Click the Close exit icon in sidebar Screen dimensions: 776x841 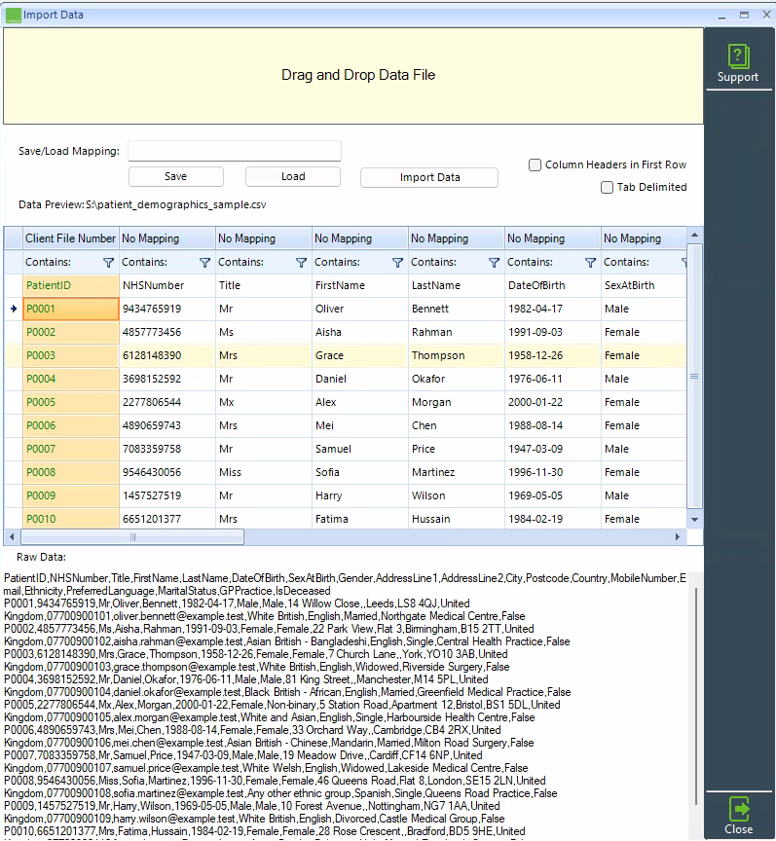pos(738,816)
